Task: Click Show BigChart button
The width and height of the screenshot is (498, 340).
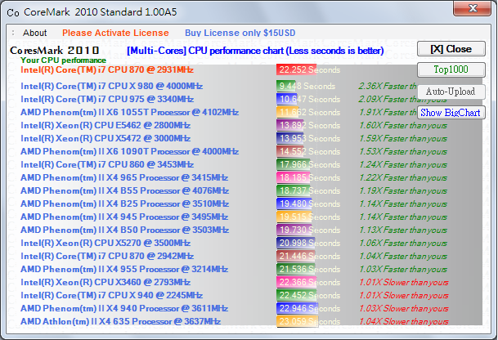Action: (451, 113)
